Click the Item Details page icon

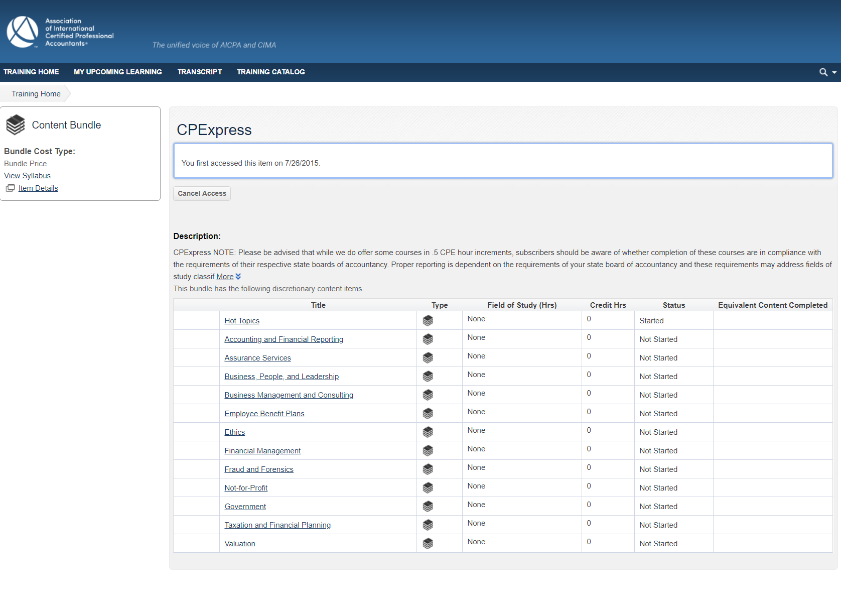[11, 188]
